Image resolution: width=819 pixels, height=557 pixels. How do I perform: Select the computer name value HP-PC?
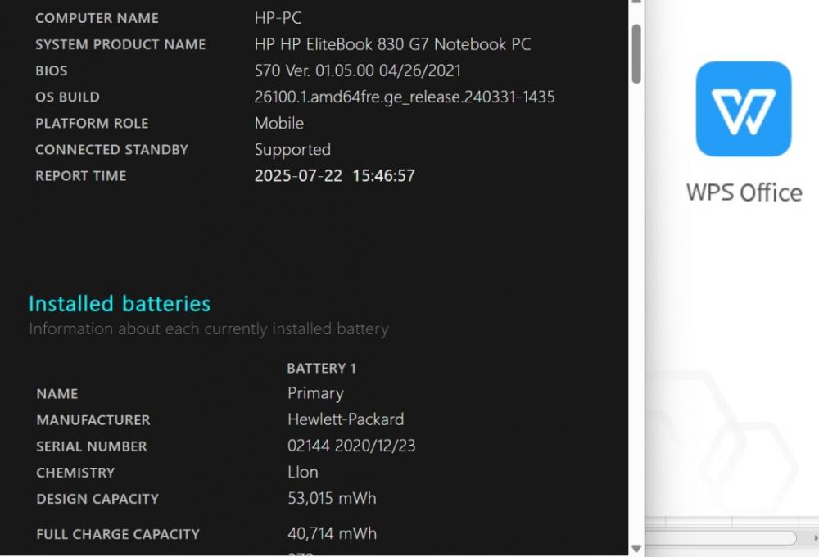click(278, 18)
